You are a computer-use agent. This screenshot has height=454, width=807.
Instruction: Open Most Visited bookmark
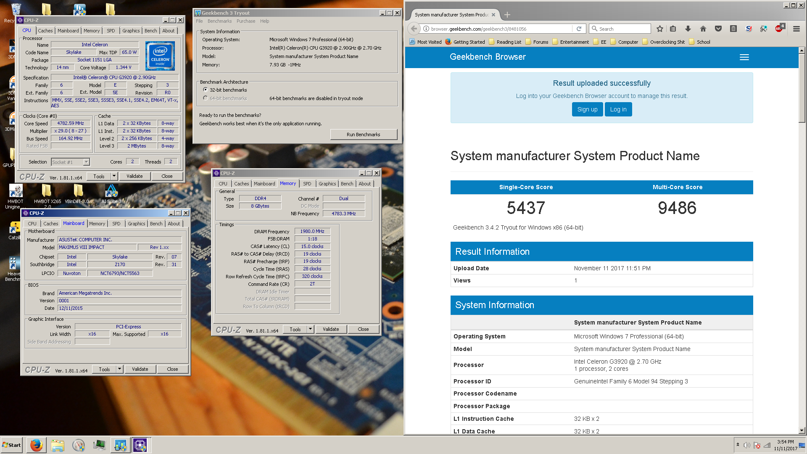tap(426, 42)
